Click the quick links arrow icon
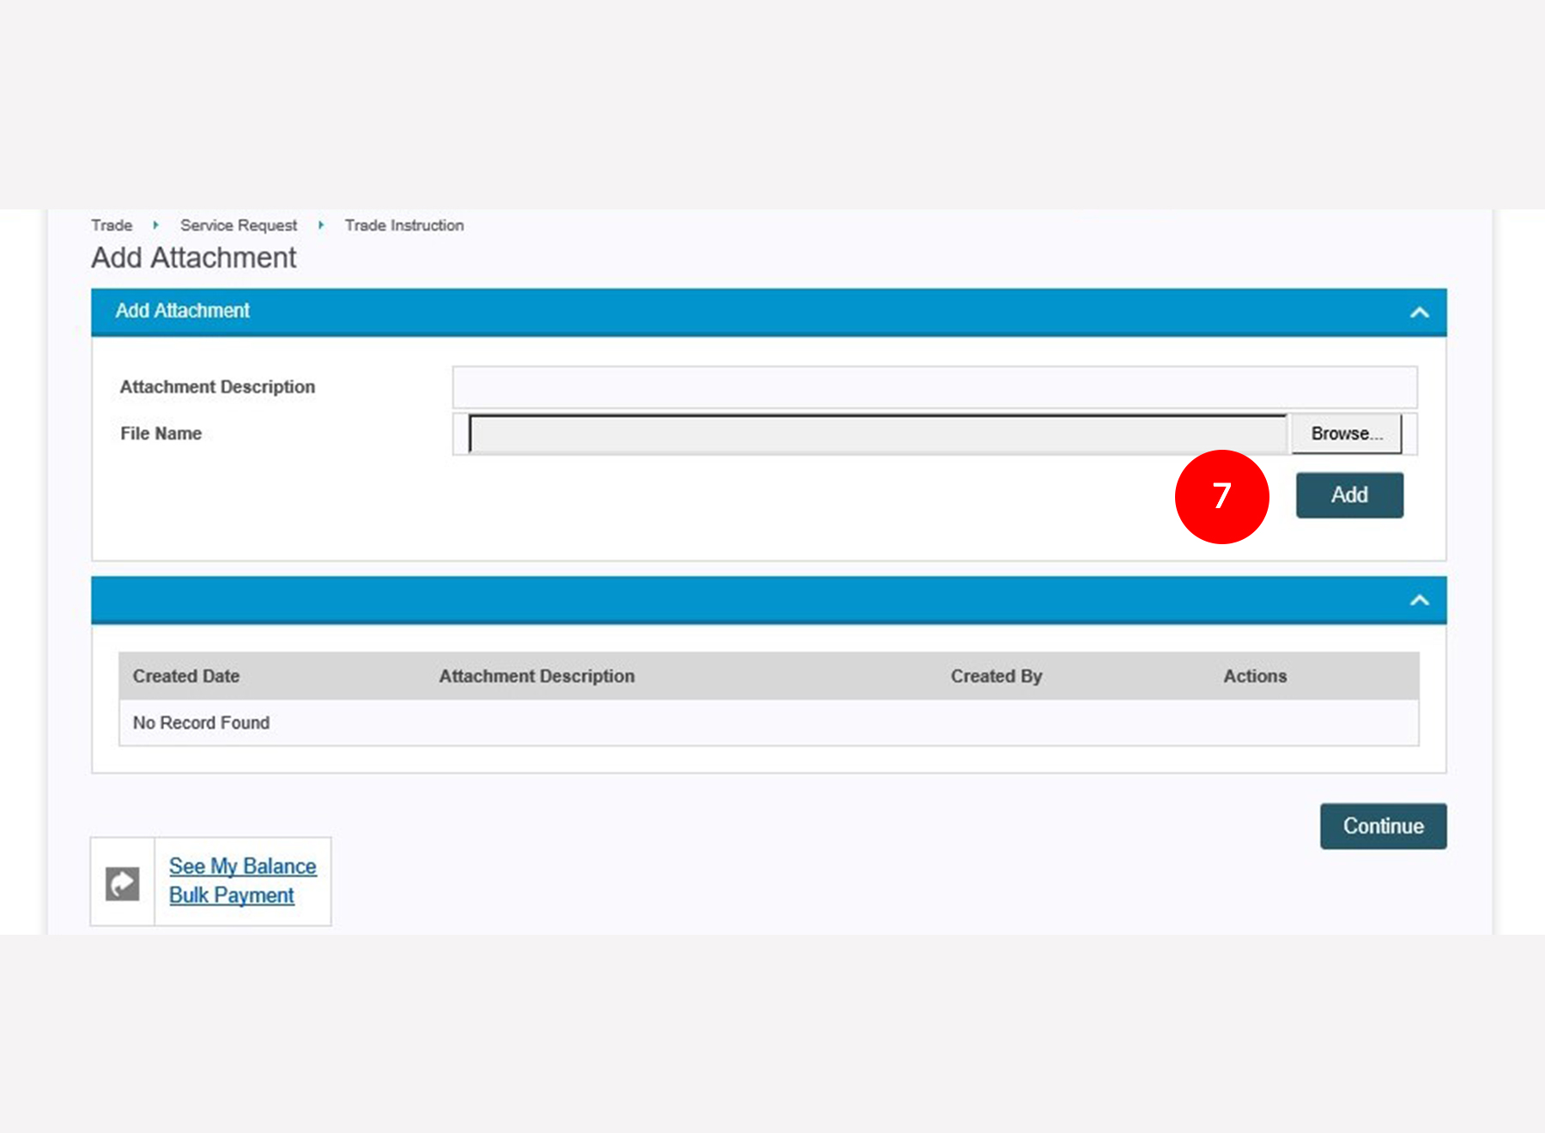This screenshot has width=1545, height=1133. [x=122, y=883]
